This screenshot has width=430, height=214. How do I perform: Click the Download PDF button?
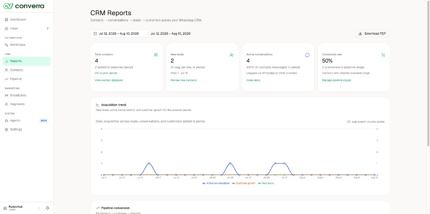tap(372, 34)
